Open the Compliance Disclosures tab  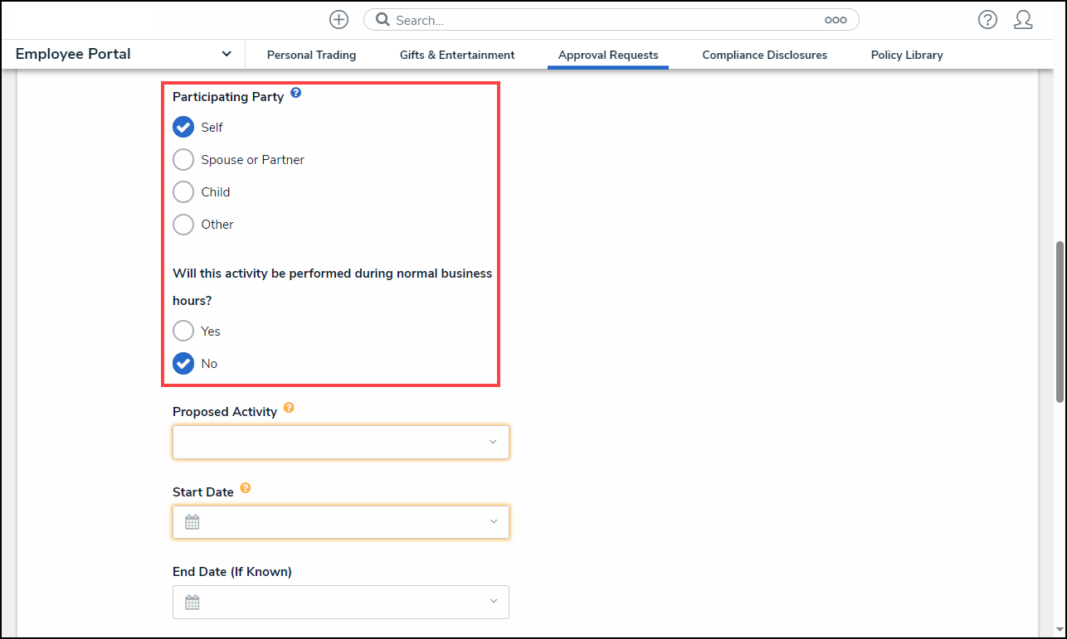[x=764, y=55]
